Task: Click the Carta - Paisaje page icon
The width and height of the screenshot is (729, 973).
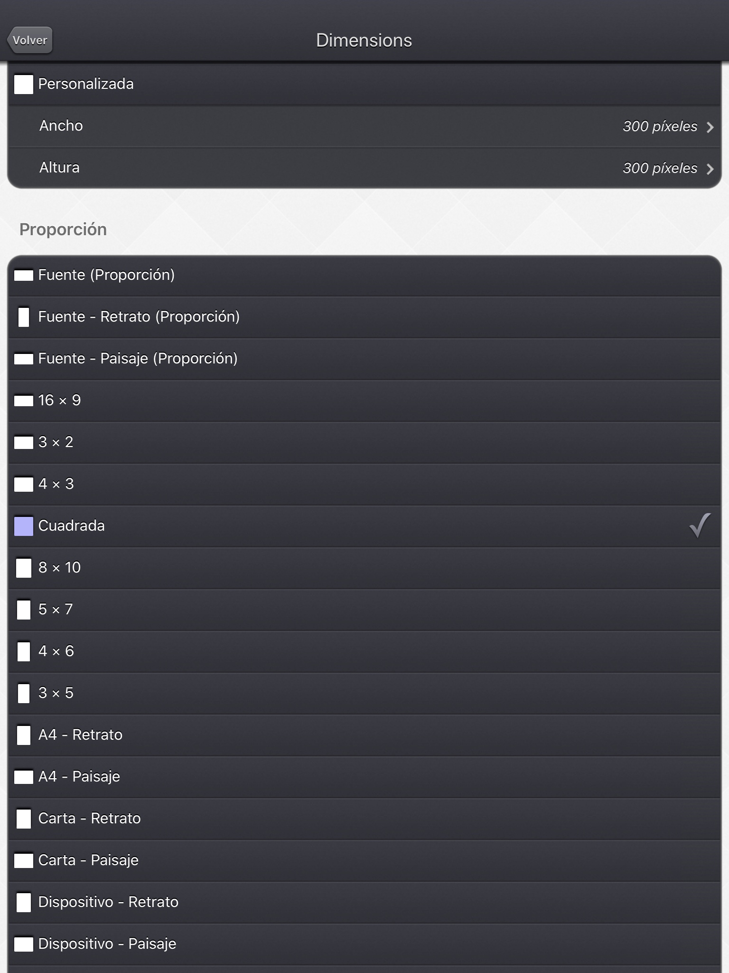Action: tap(24, 860)
